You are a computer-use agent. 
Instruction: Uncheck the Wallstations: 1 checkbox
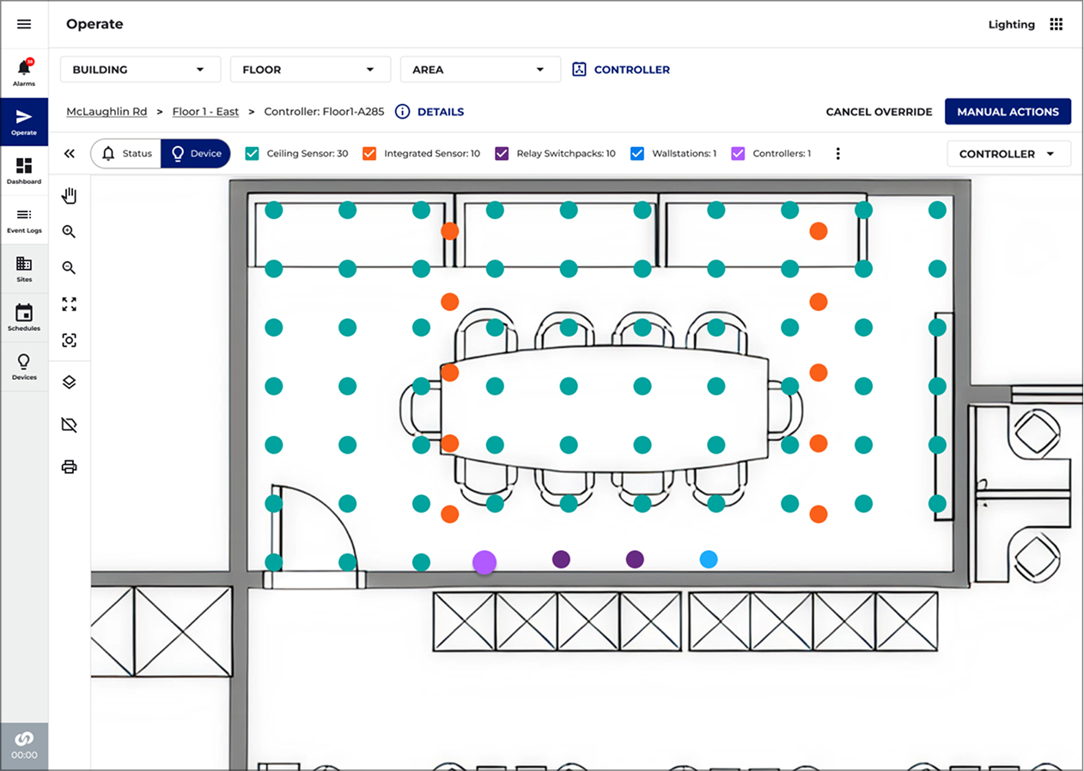click(637, 154)
